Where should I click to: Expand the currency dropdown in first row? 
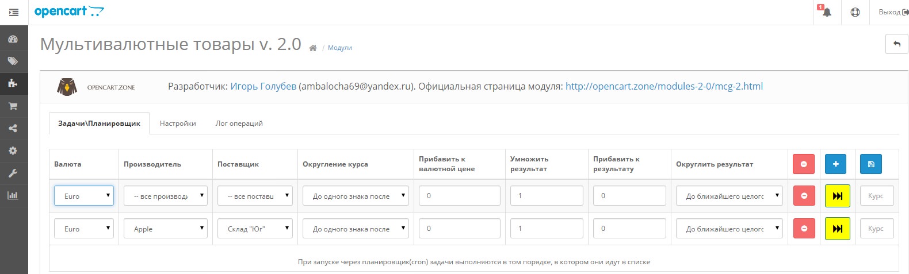[84, 196]
